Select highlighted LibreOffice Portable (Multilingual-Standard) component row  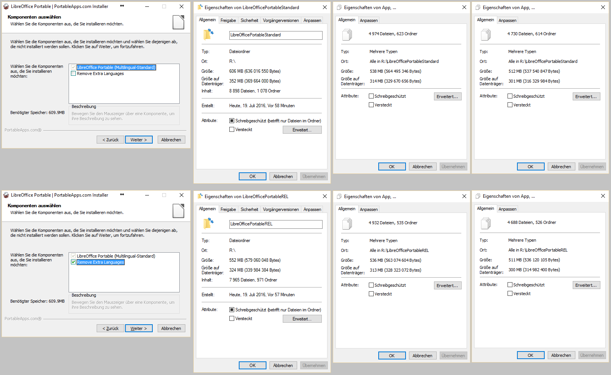click(x=116, y=67)
